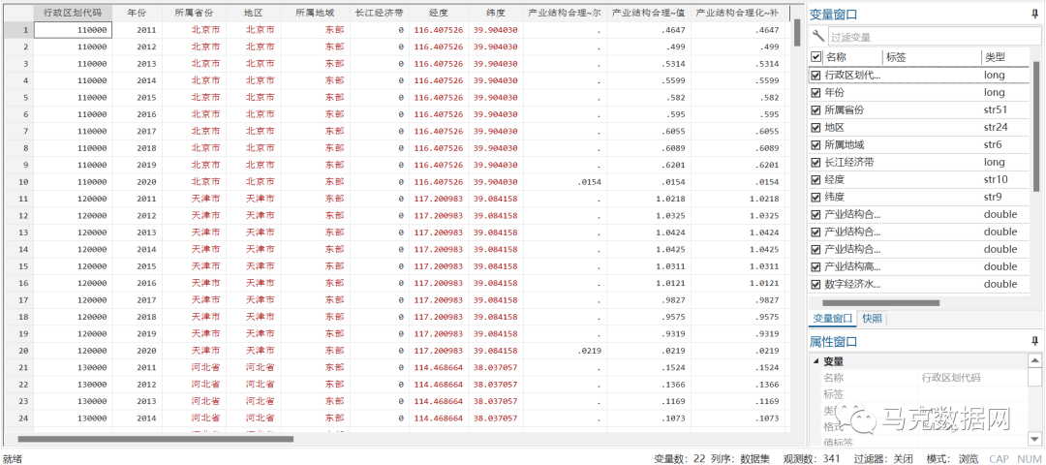Click the 2015 year cell in row 5
Screen dimensions: 1046x465
click(x=137, y=98)
